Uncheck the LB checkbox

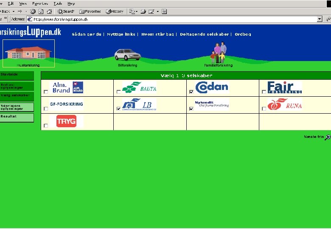point(119,109)
